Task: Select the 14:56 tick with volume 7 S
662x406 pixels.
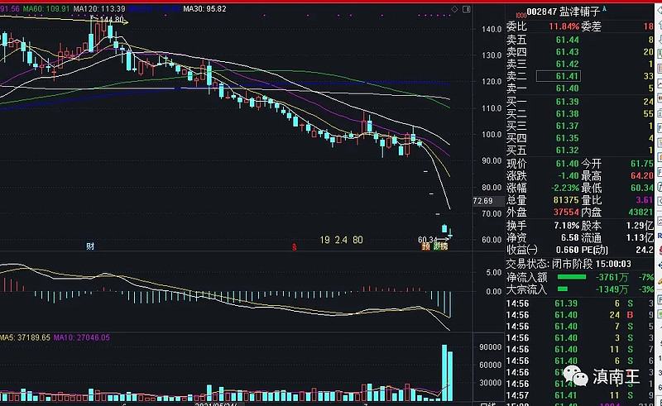Action: click(579, 327)
